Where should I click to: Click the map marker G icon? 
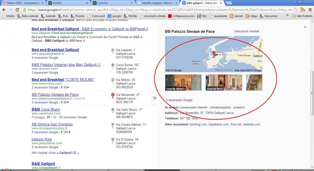(113, 140)
